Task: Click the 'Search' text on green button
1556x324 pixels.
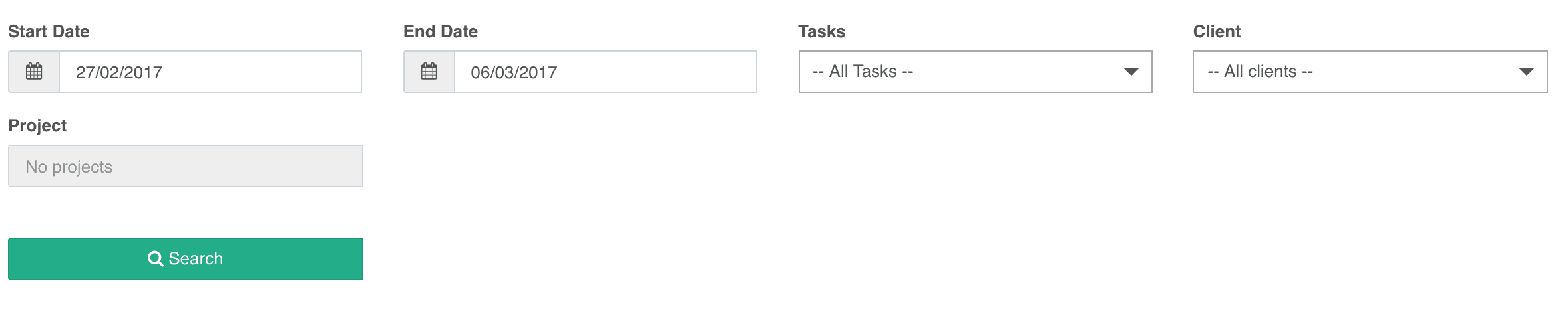Action: [196, 258]
